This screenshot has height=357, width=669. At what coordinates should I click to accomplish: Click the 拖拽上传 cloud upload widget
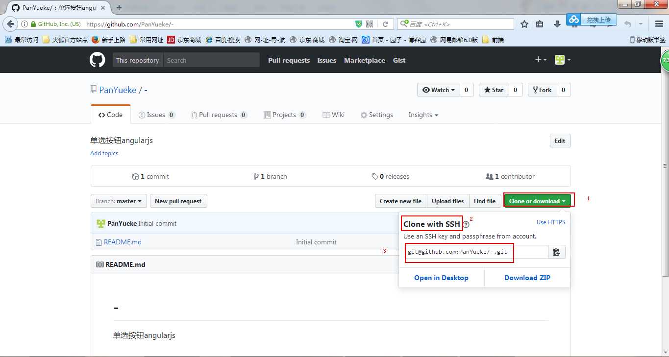592,20
